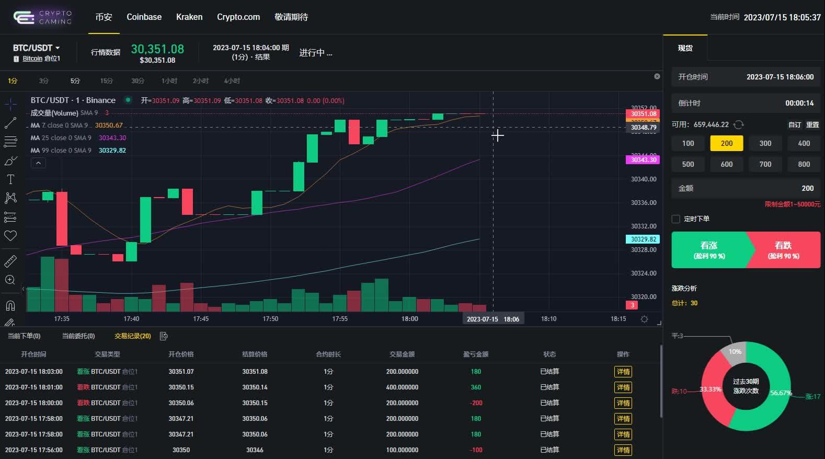Image resolution: width=825 pixels, height=459 pixels.
Task: Refresh the available balance
Action: 739,124
